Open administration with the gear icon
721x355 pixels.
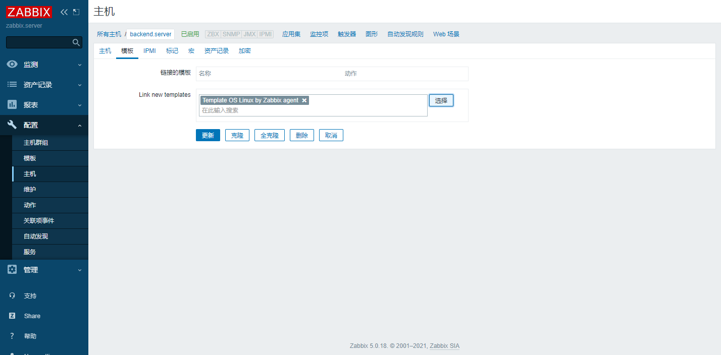[x=12, y=269]
